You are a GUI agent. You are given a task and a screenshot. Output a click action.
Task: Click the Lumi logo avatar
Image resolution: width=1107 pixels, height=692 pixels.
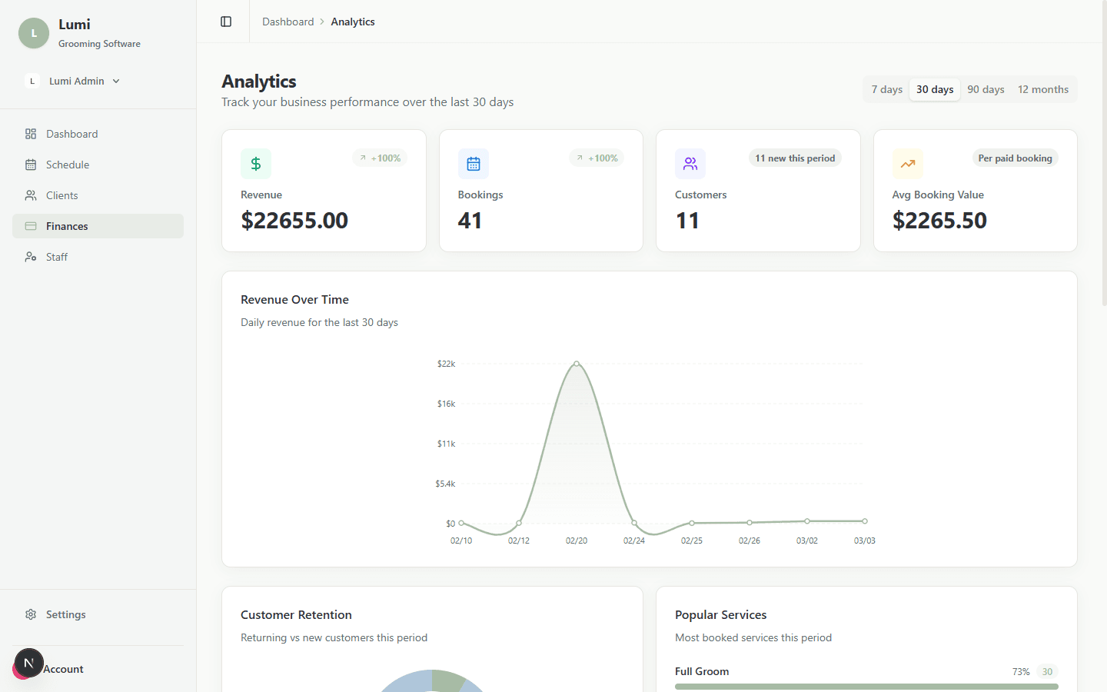[33, 33]
